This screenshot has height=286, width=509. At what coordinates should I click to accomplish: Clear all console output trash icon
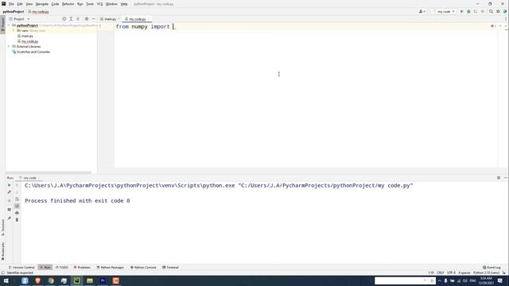(x=17, y=220)
